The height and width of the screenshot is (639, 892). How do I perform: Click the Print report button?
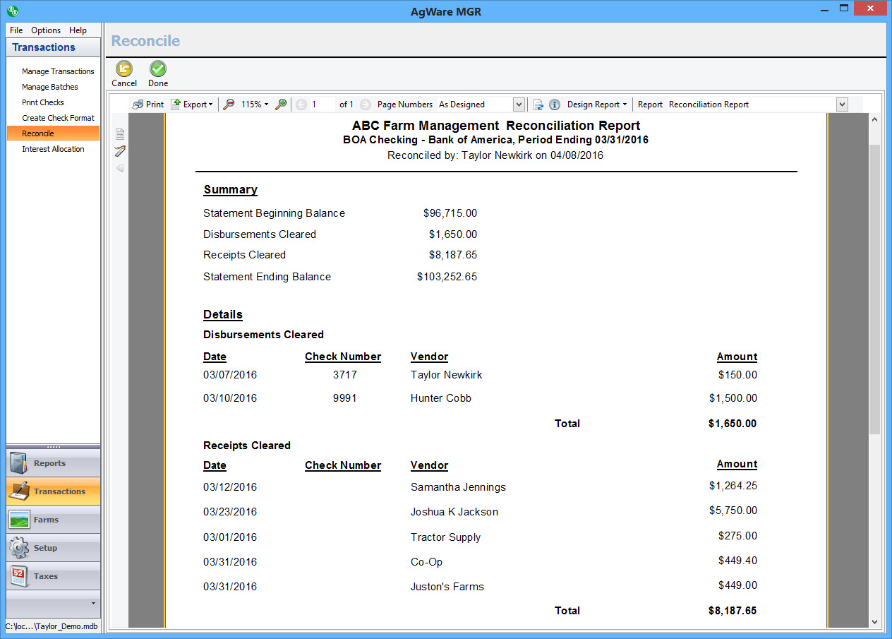(x=148, y=104)
